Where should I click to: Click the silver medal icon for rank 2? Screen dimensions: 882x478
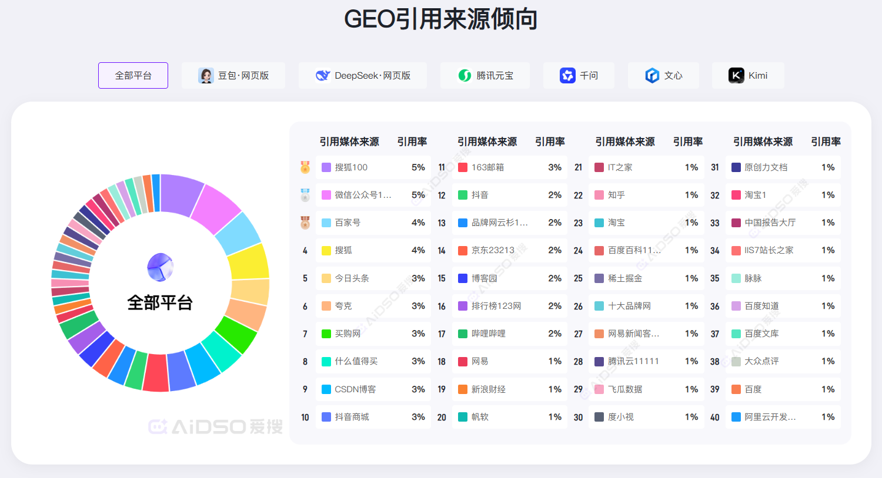coord(305,195)
